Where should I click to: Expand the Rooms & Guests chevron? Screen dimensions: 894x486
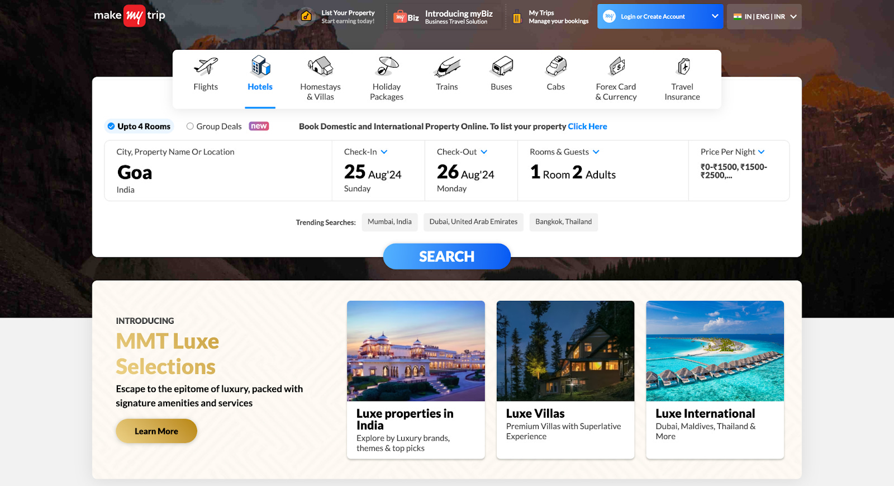point(596,152)
